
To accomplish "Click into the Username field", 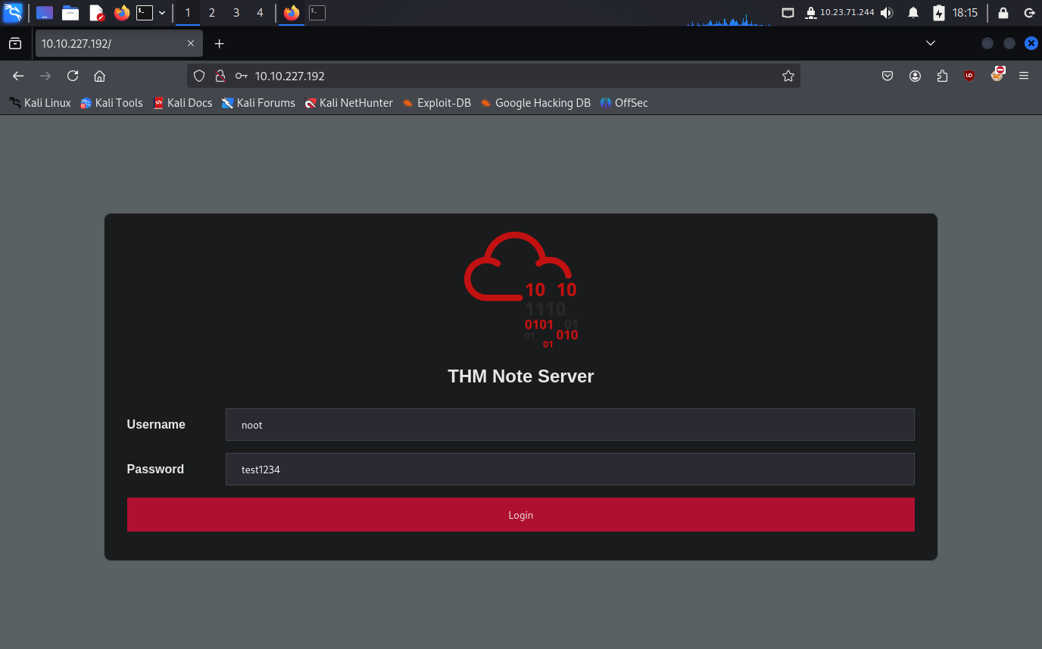I will [569, 425].
